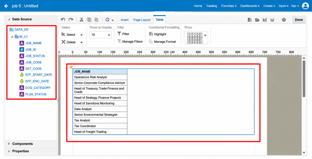The height and width of the screenshot is (159, 312).
Task: Click the Manage Filters icon
Action: pos(119,41)
